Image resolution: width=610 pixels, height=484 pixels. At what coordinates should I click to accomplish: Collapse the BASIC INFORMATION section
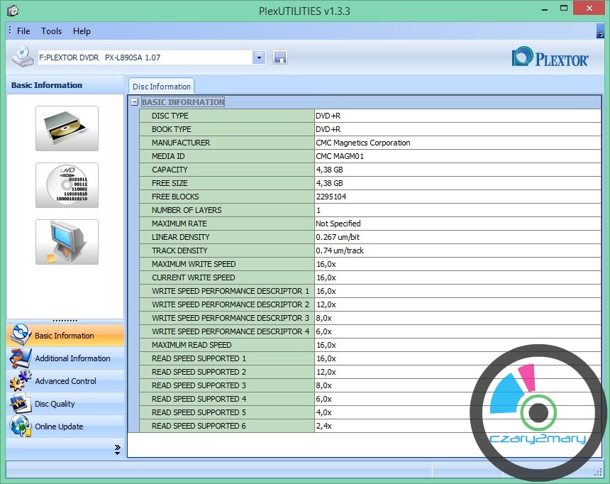click(x=134, y=102)
